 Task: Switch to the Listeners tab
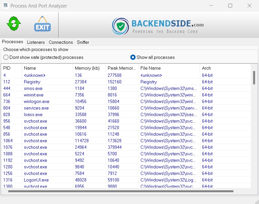click(36, 42)
